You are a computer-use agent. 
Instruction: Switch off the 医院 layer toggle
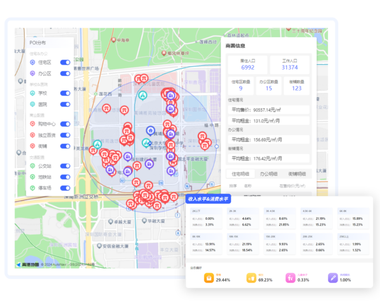pyautogui.click(x=65, y=104)
